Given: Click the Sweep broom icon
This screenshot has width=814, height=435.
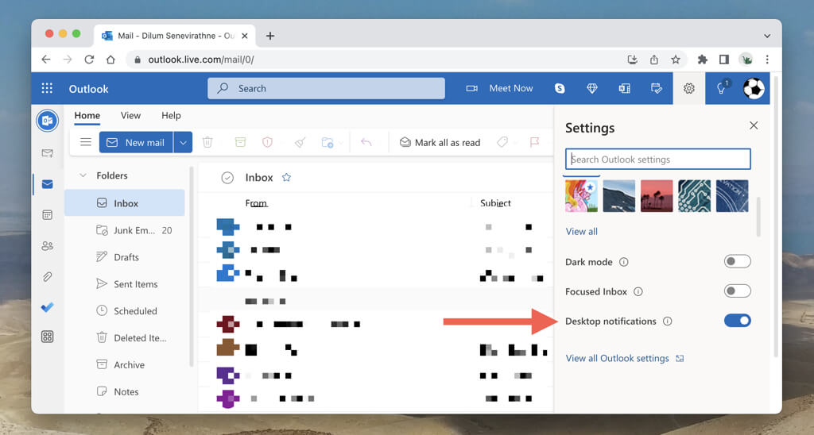Looking at the screenshot, I should (300, 142).
